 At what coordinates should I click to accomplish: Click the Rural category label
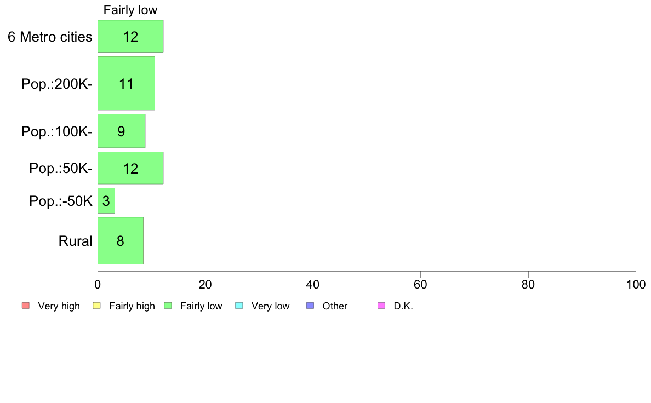tap(75, 241)
